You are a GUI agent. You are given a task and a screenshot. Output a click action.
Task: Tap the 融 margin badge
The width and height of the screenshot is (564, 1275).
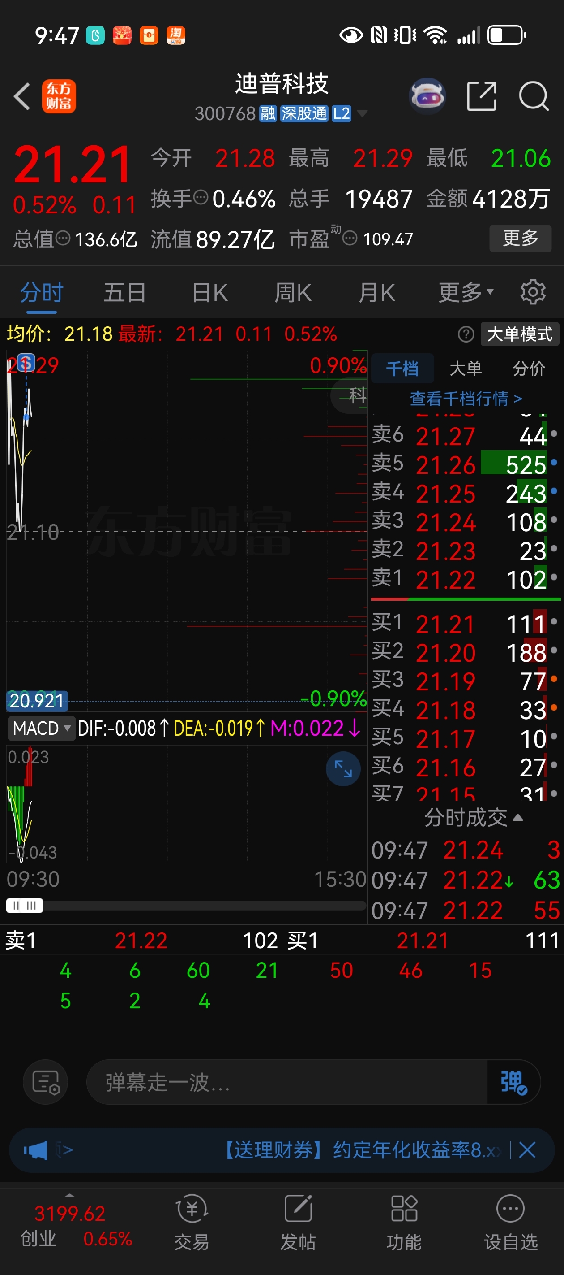(267, 113)
